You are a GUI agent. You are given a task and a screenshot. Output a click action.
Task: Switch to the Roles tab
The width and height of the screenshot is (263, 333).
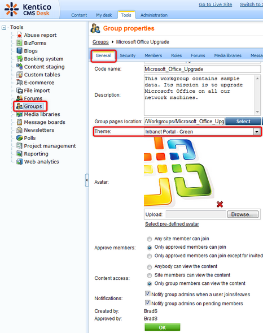tap(176, 55)
